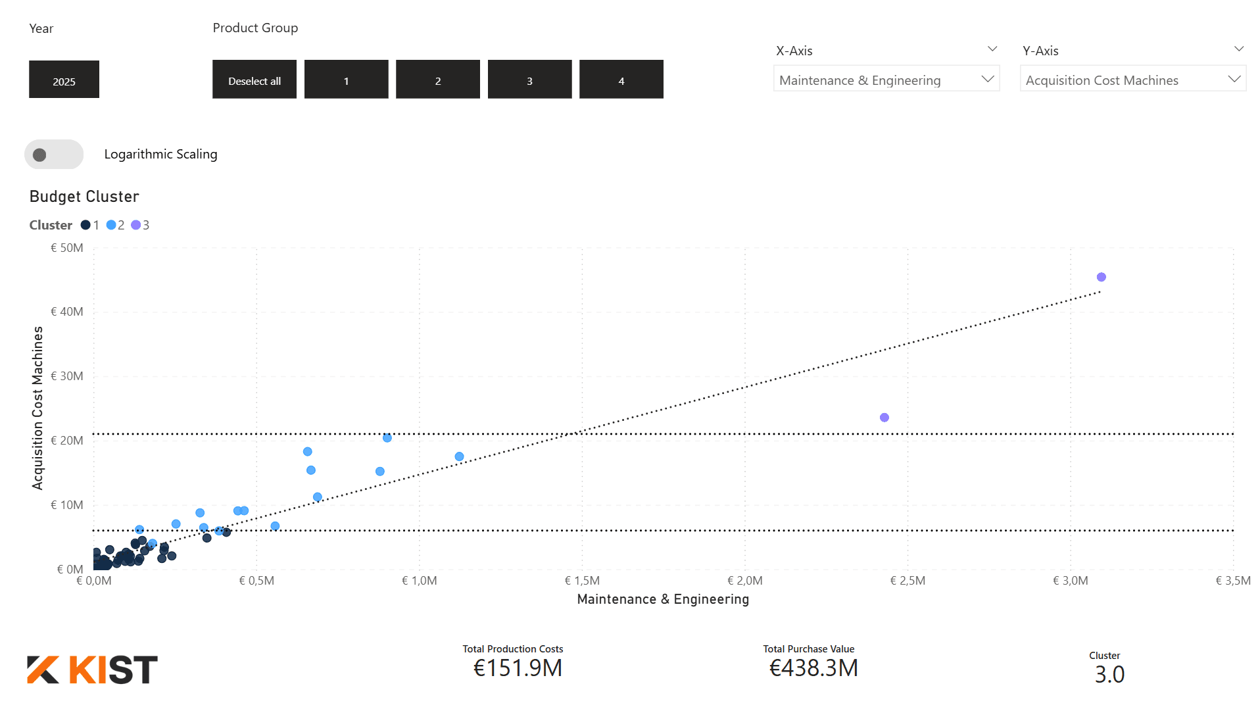Select Product Group 1
1260x707 pixels.
[346, 80]
